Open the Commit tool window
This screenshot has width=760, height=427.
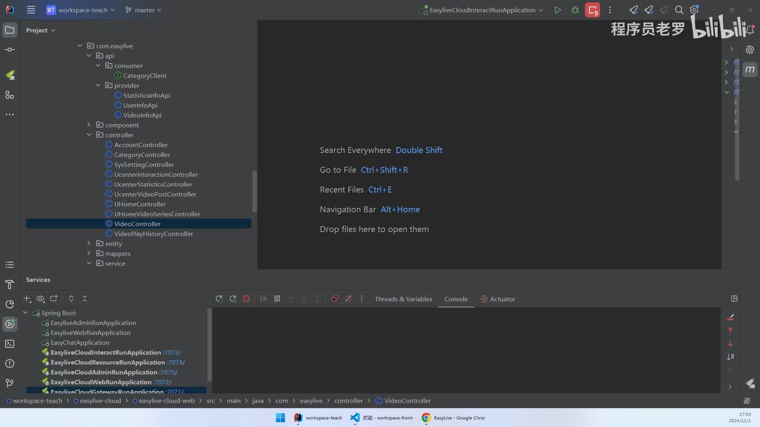9,50
